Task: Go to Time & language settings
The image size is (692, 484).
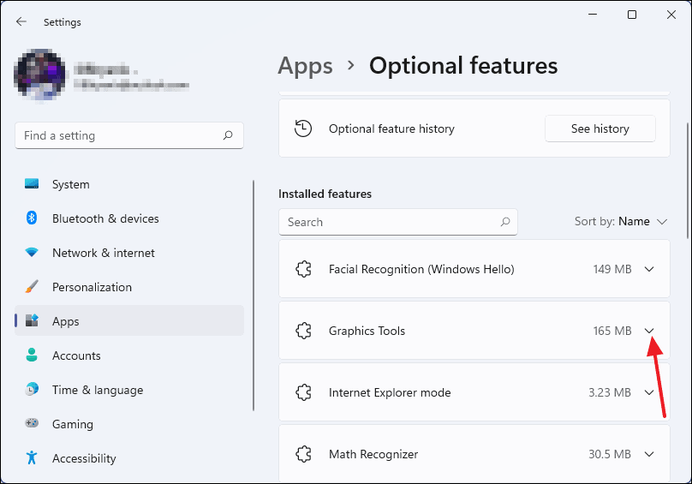Action: [x=97, y=390]
